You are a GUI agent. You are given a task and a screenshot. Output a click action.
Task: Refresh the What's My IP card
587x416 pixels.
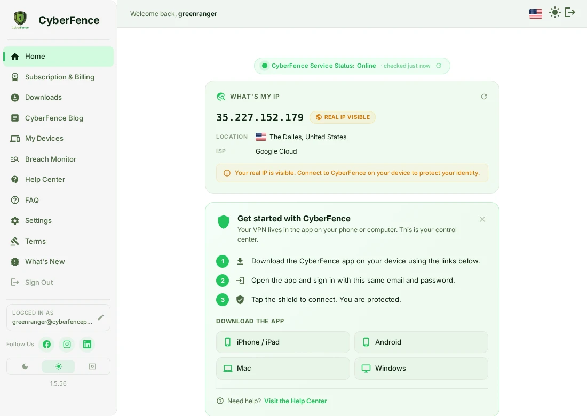[483, 97]
